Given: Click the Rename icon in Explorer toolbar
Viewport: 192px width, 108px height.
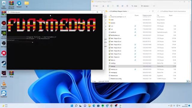Looking at the screenshot, I should click(118, 6).
